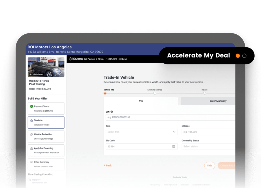Click the Vehicle Protection shield icon

[x=32, y=134]
